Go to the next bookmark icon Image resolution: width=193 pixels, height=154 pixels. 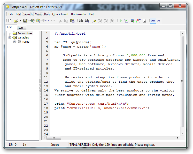click(x=100, y=21)
